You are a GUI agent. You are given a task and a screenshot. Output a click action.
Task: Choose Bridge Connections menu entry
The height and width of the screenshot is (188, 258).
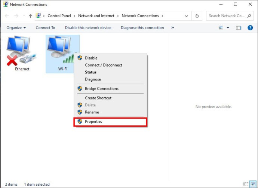pos(110,89)
